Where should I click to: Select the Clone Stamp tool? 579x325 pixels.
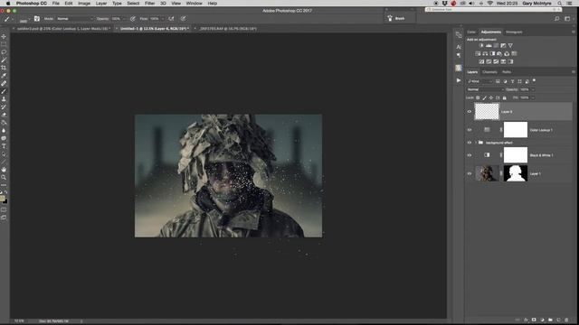click(x=4, y=99)
